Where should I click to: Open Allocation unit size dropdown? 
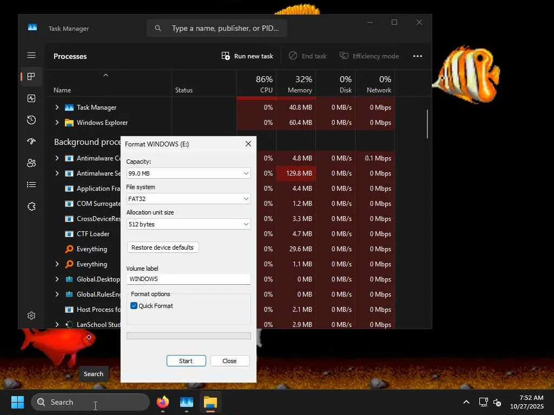point(189,224)
